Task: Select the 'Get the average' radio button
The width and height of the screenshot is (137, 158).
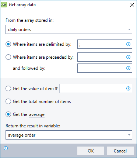Action: coord(8,114)
